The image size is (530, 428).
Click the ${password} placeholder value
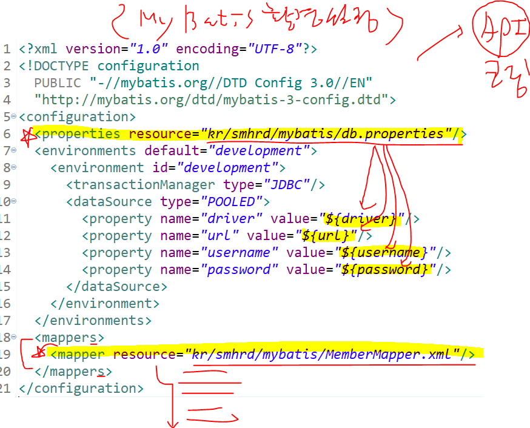pos(385,270)
